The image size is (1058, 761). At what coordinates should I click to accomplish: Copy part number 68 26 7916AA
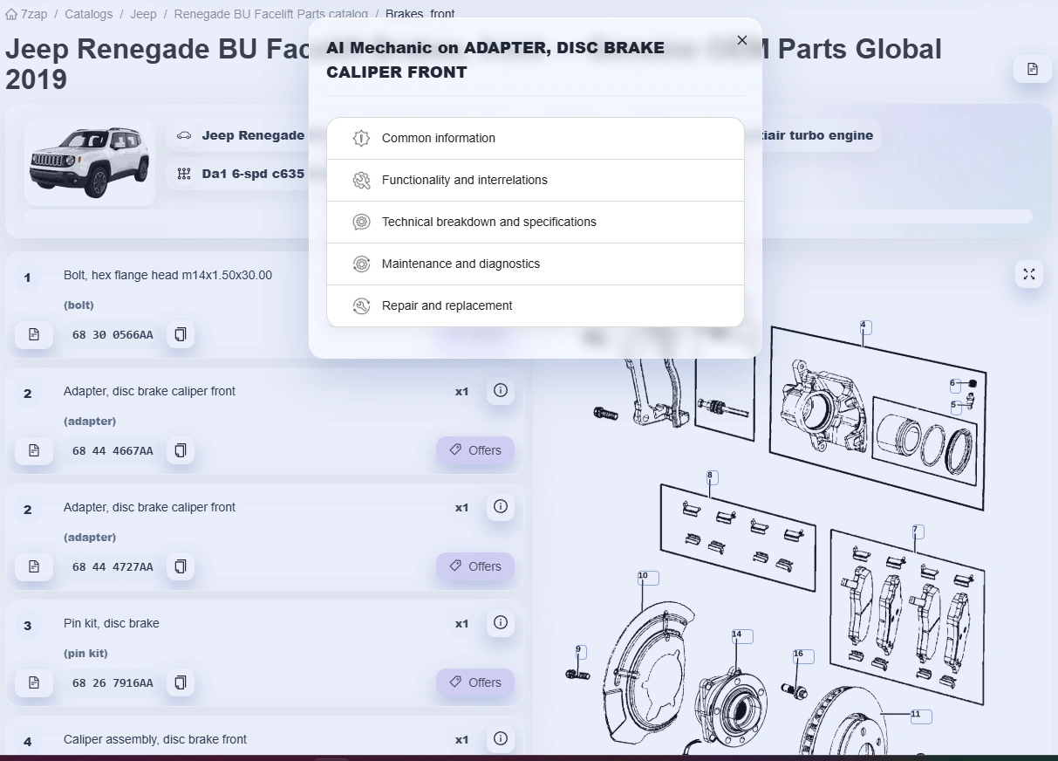181,682
